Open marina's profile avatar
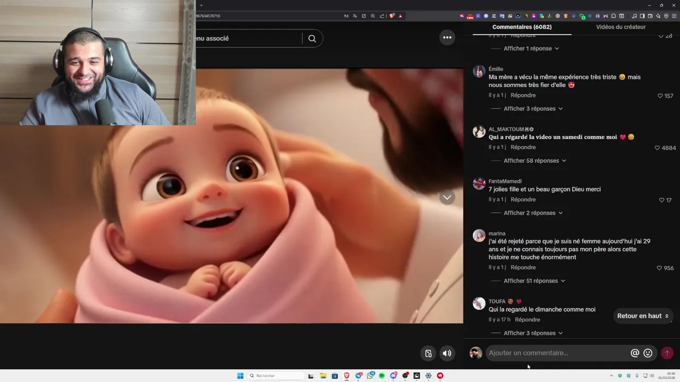Viewport: 680px width, 382px height. pyautogui.click(x=479, y=236)
